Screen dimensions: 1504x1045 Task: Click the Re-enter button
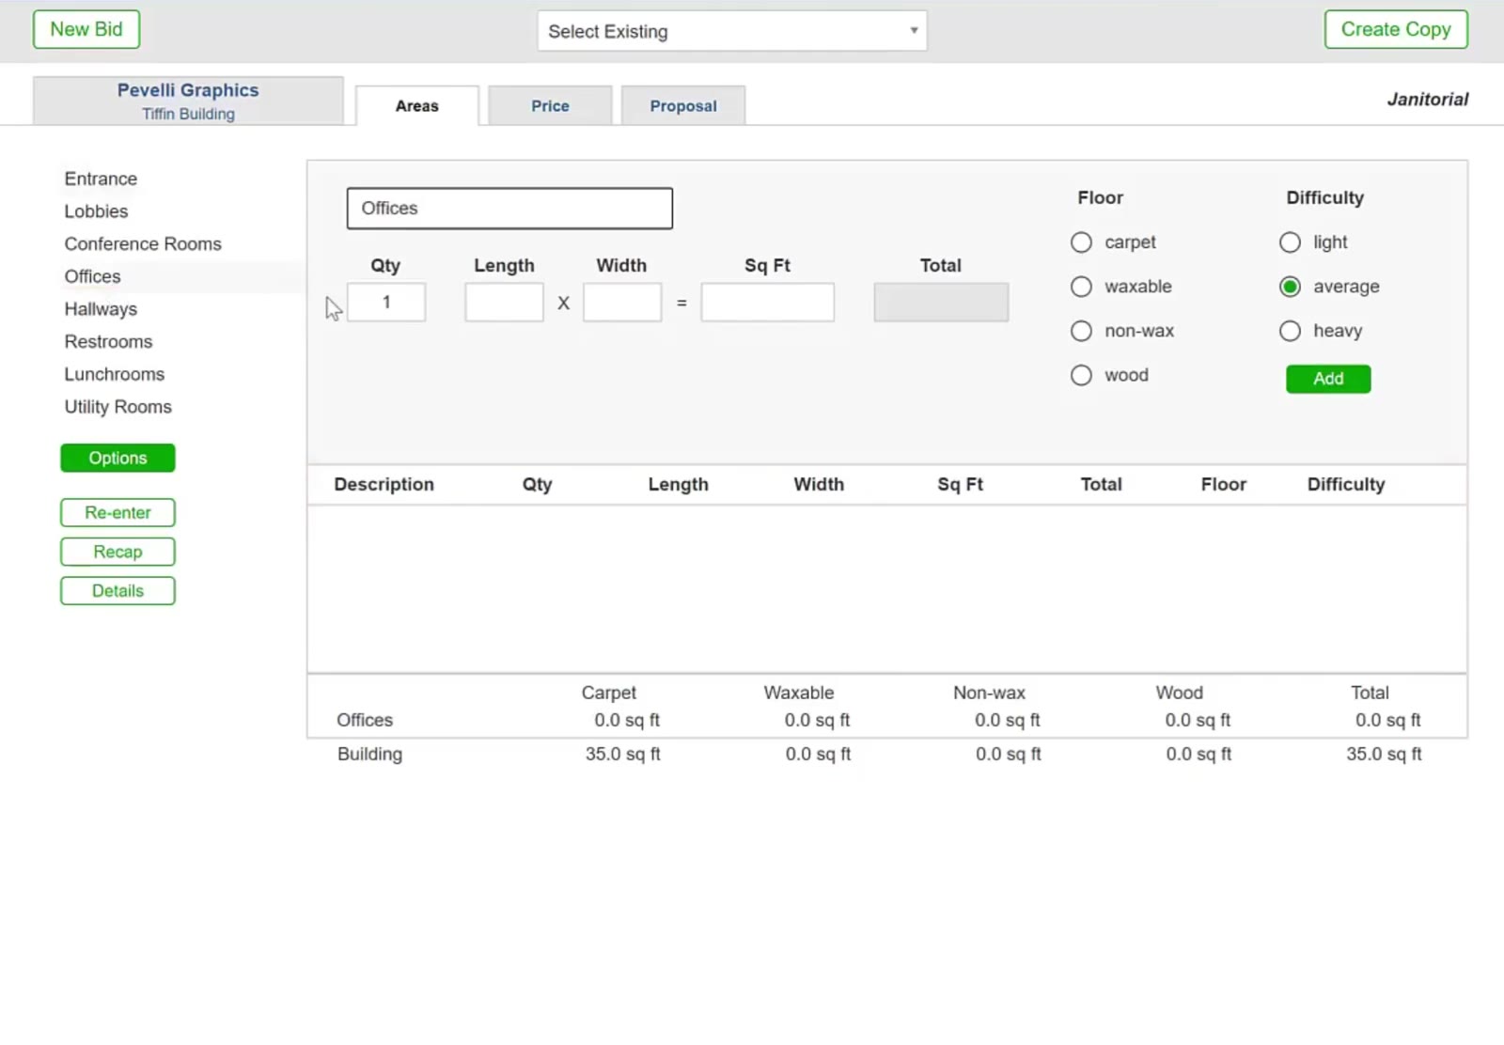117,513
